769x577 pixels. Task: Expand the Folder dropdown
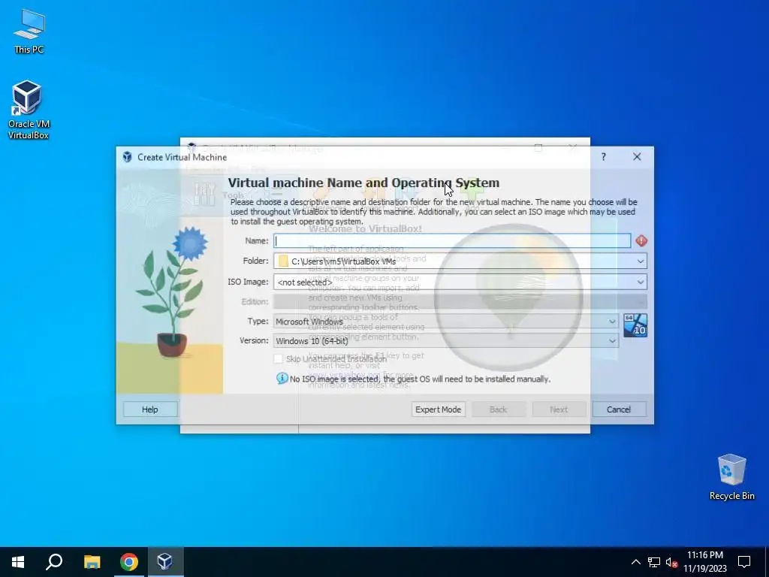[640, 261]
